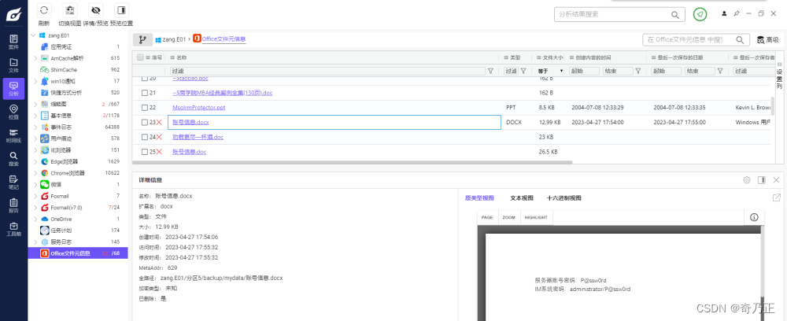Click the magnifier in 分析结果搜索 box
787x321 pixels.
(x=676, y=14)
